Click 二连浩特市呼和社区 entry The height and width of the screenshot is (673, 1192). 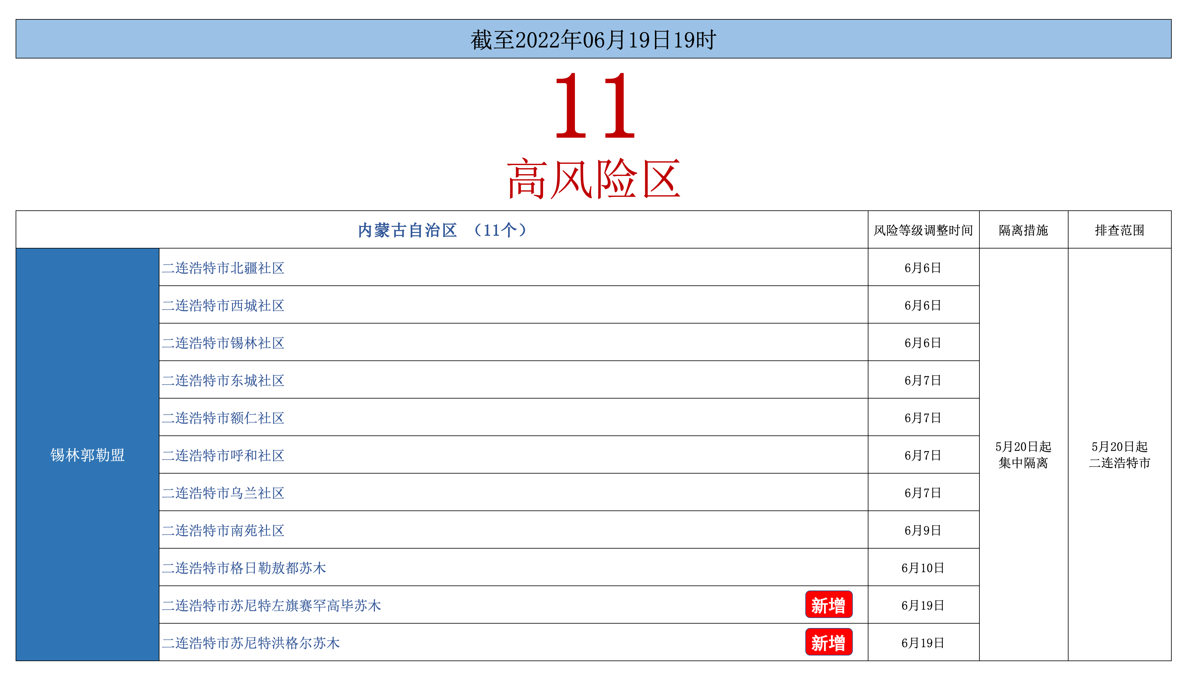click(x=223, y=455)
